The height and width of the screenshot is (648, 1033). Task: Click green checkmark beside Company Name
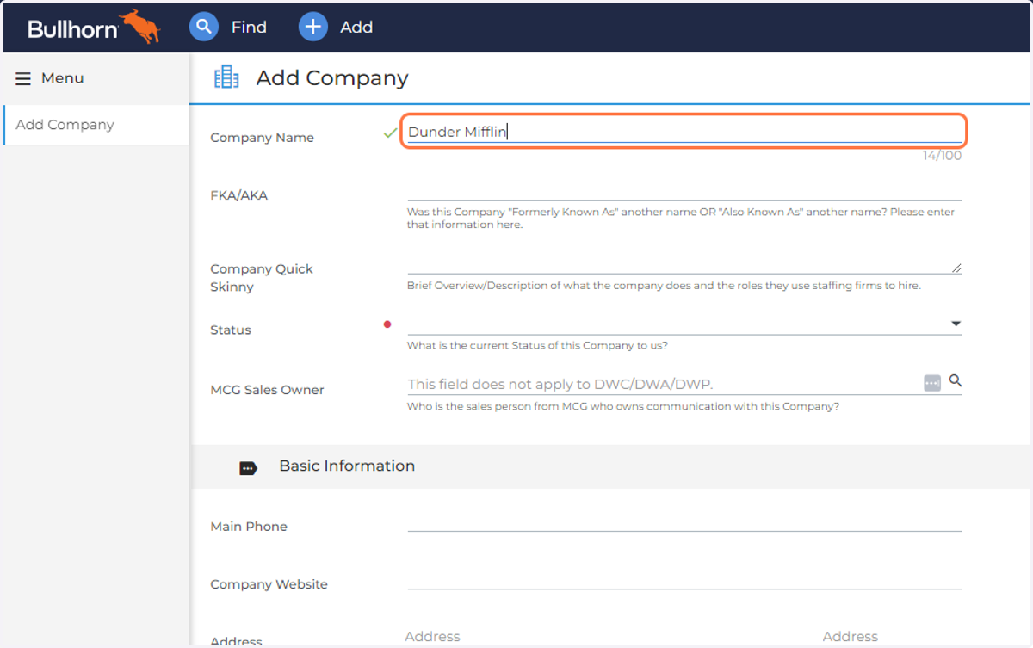tap(390, 133)
